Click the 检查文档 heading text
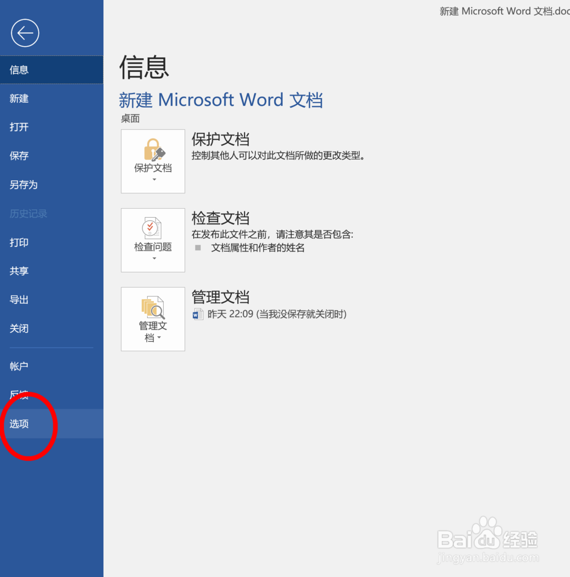Viewport: 570px width, 577px height. pos(221,218)
